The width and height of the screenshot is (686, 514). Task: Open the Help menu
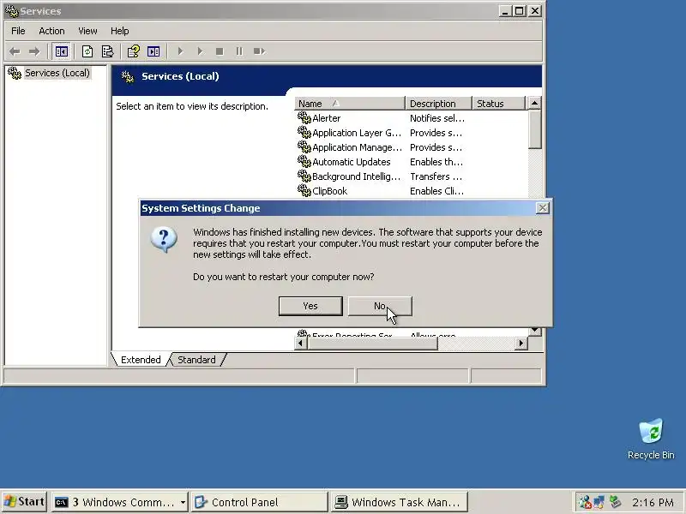click(x=119, y=31)
